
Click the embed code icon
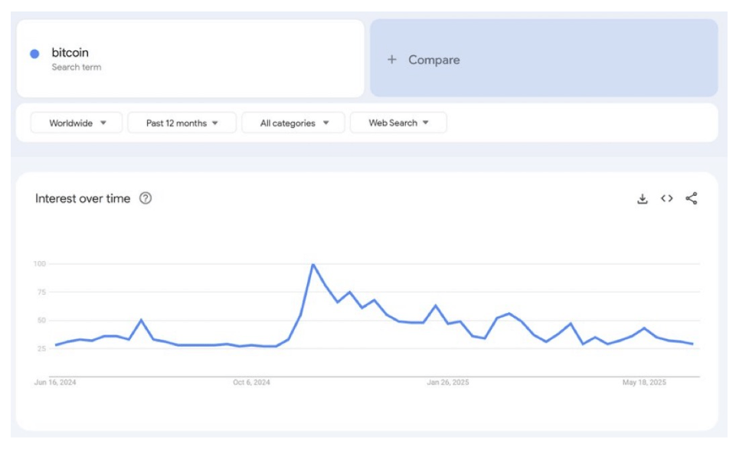tap(667, 199)
